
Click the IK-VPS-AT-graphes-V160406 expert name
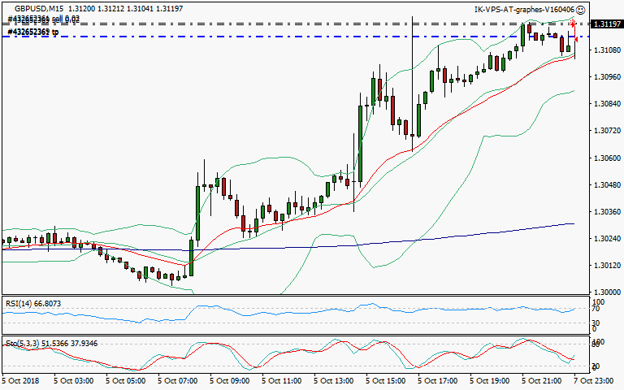[524, 10]
